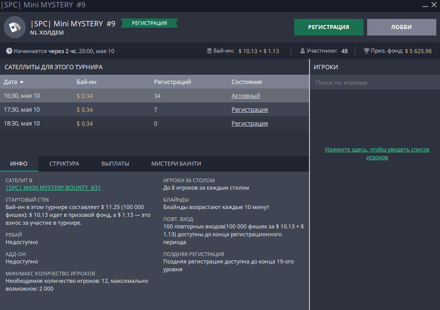Select the Инфо tab

click(19, 164)
